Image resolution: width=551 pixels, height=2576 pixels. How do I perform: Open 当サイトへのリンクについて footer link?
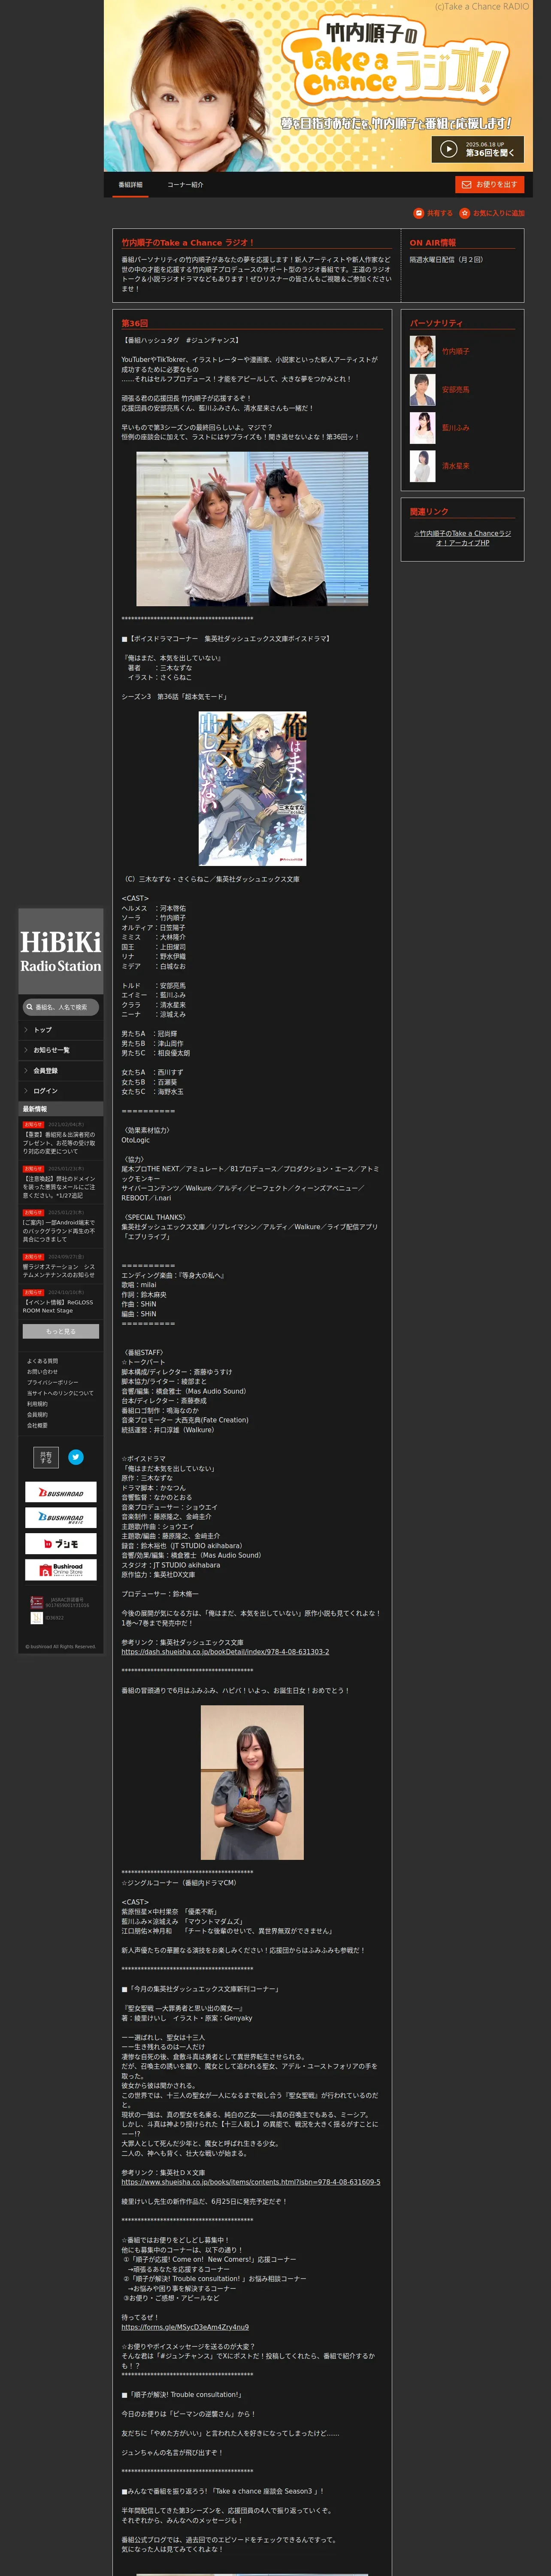(x=60, y=1393)
